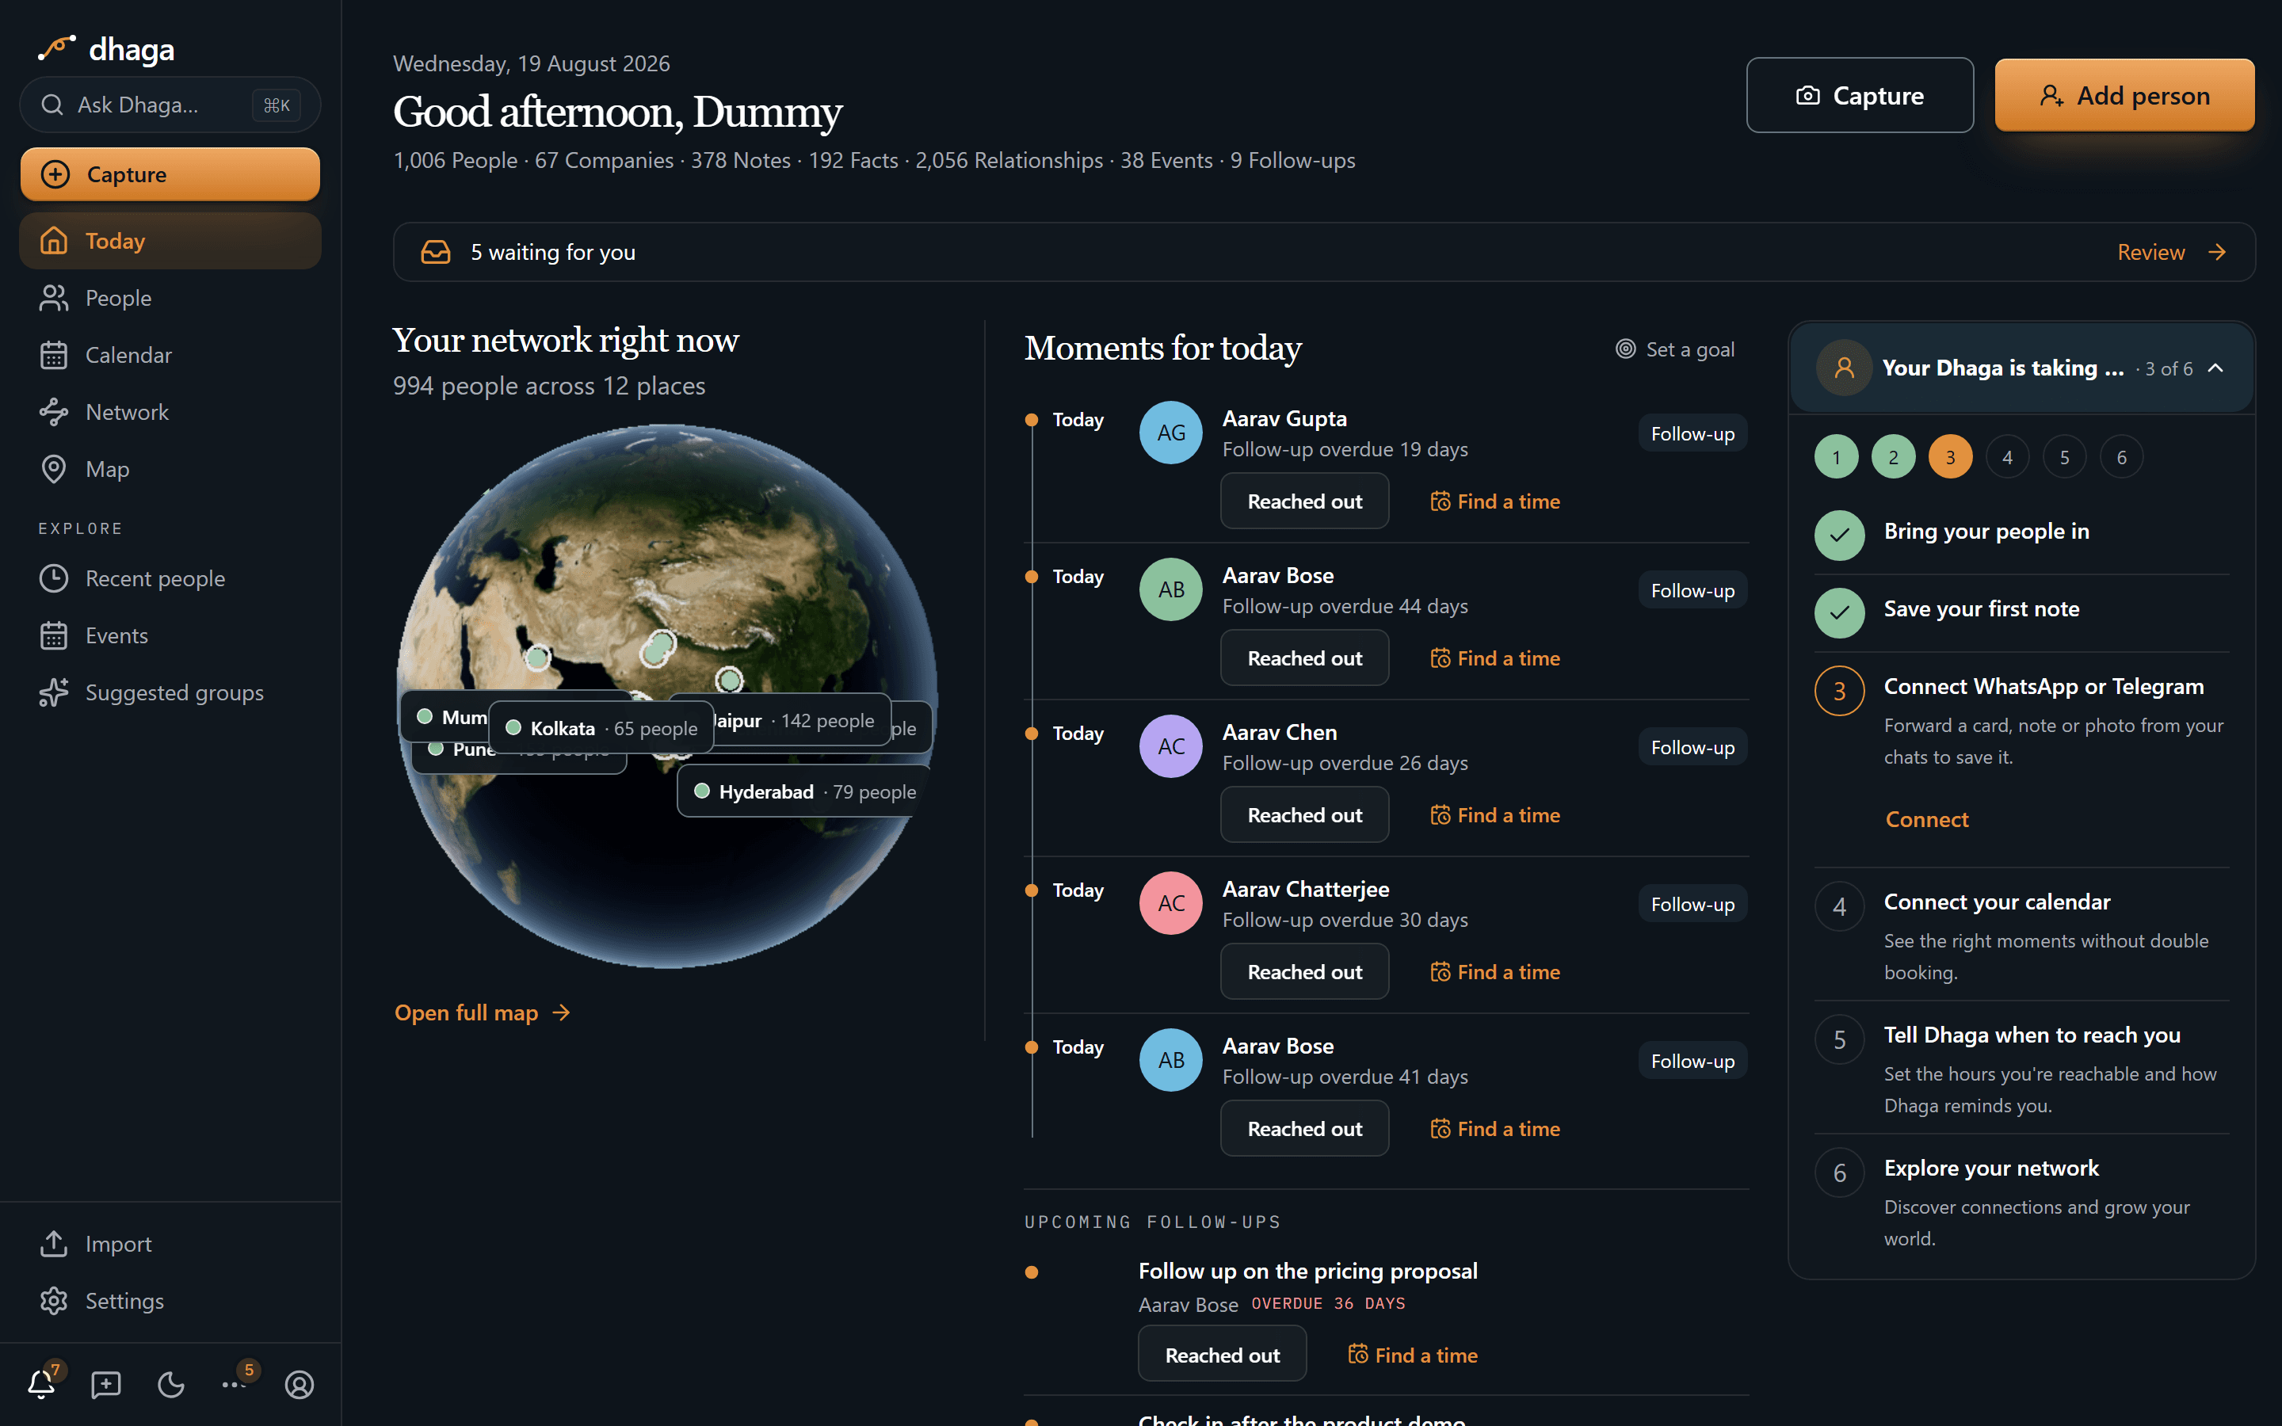2282x1426 pixels.
Task: Click Reached out for Aarav Gupta
Action: 1304,501
